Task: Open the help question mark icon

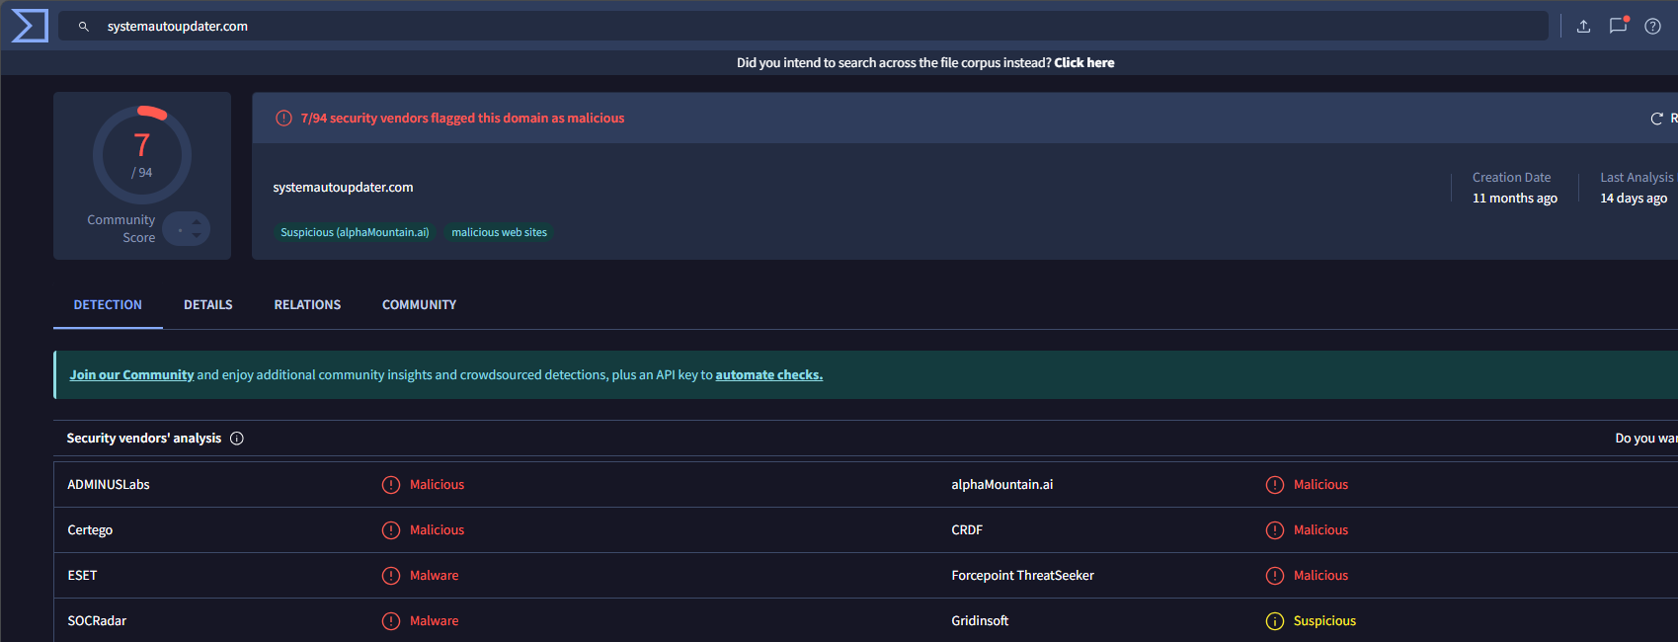Action: (x=1652, y=27)
